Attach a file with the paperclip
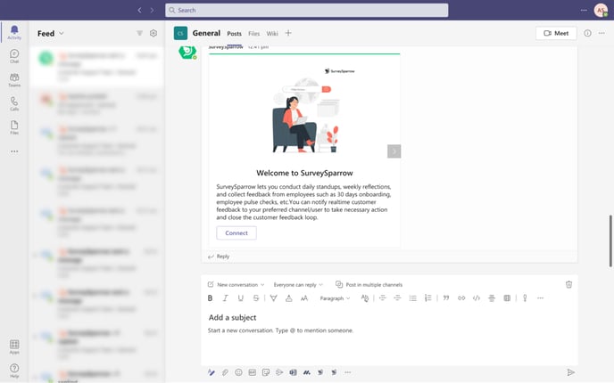 (x=225, y=372)
